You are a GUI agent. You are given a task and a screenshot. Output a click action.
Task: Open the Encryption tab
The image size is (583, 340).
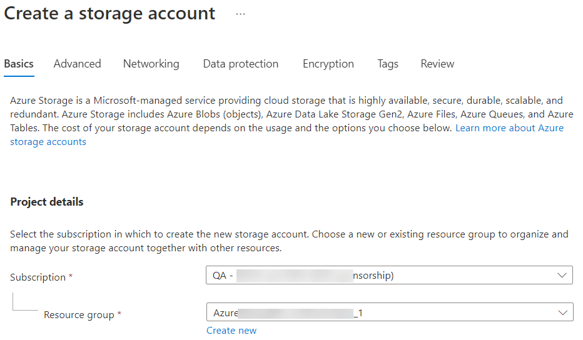(328, 64)
